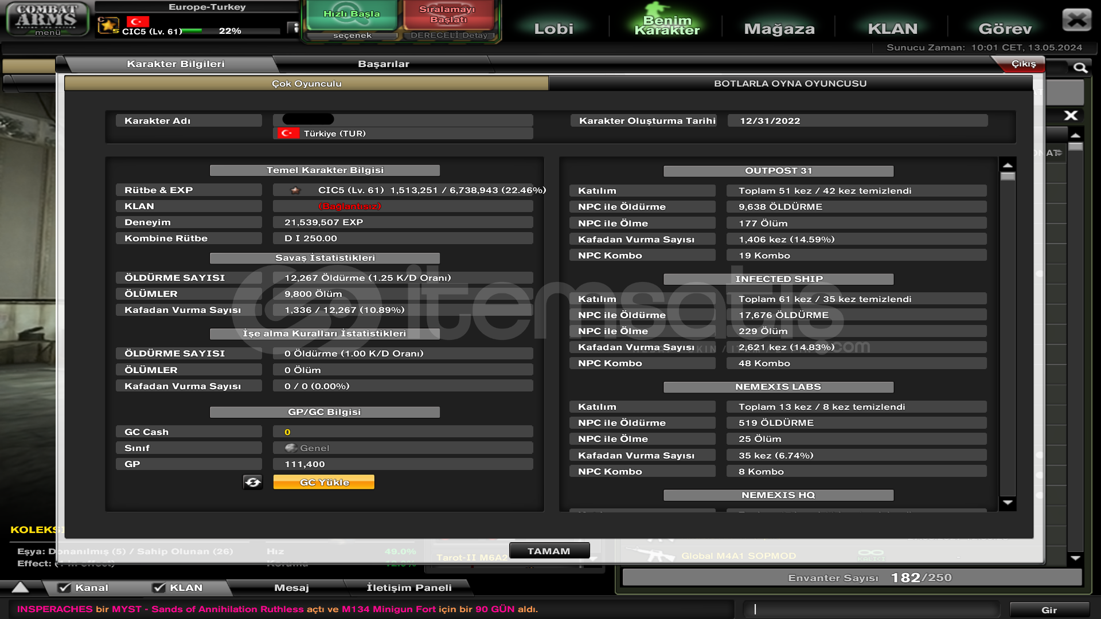Select BOTLARLA OYNA OYUNCUSU tab
Image resolution: width=1101 pixels, height=619 pixels.
pyautogui.click(x=790, y=84)
